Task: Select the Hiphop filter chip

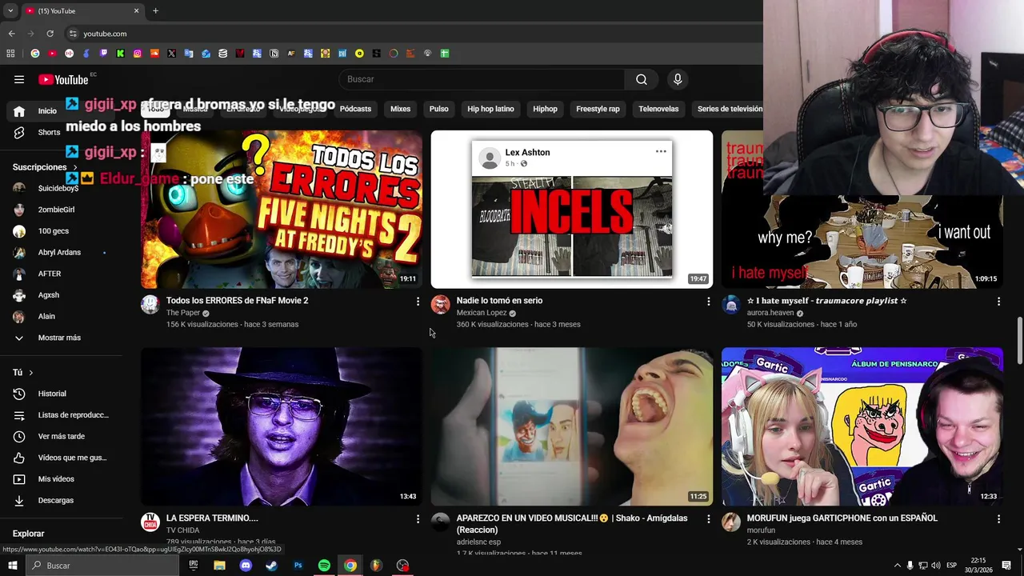Action: (545, 109)
